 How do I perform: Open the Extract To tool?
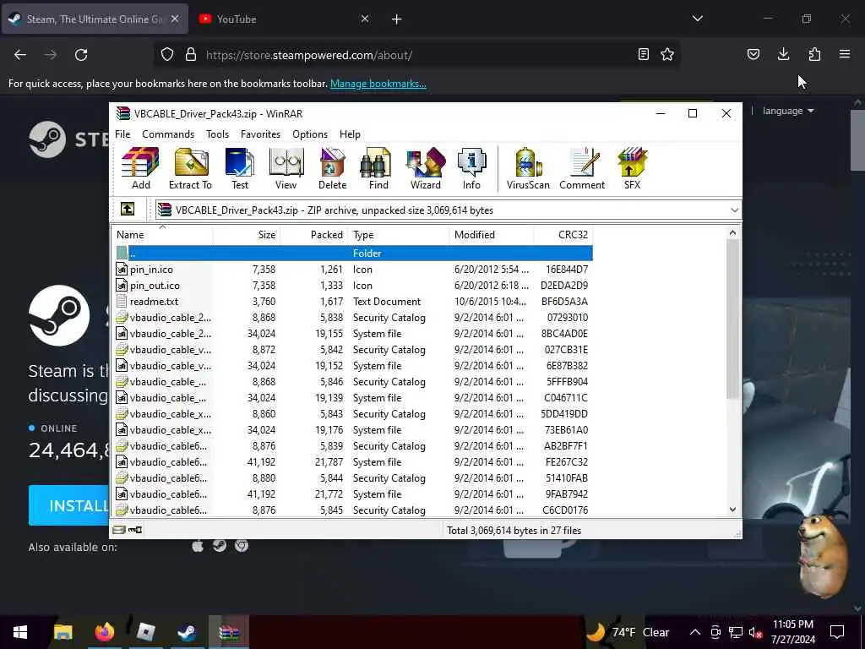coord(190,169)
